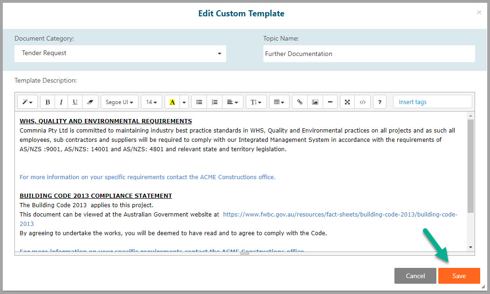Remove formatting with the eraser icon

pos(90,102)
